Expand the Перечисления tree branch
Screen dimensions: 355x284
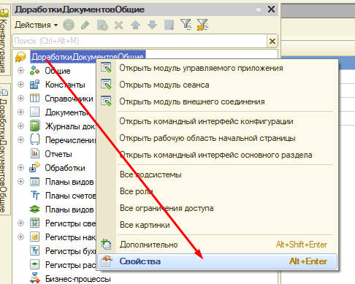click(x=21, y=140)
